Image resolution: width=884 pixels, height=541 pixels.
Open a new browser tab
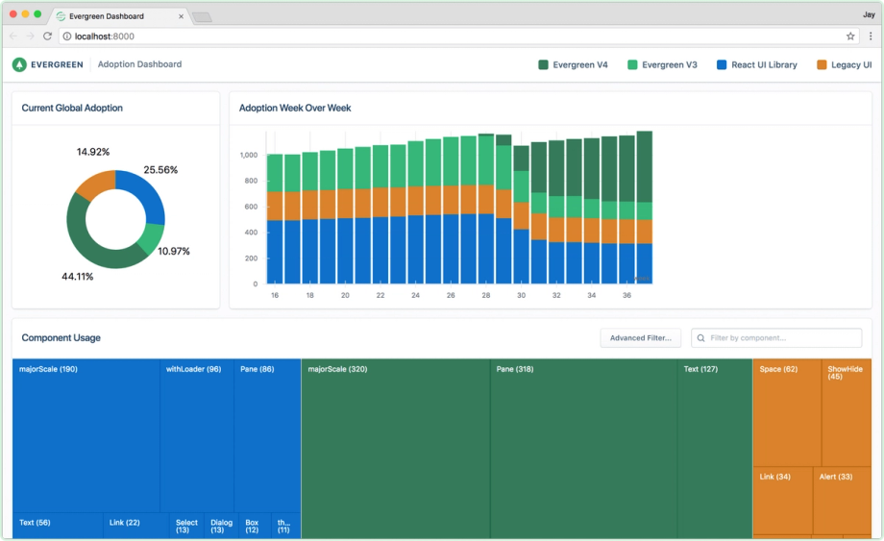(x=202, y=16)
